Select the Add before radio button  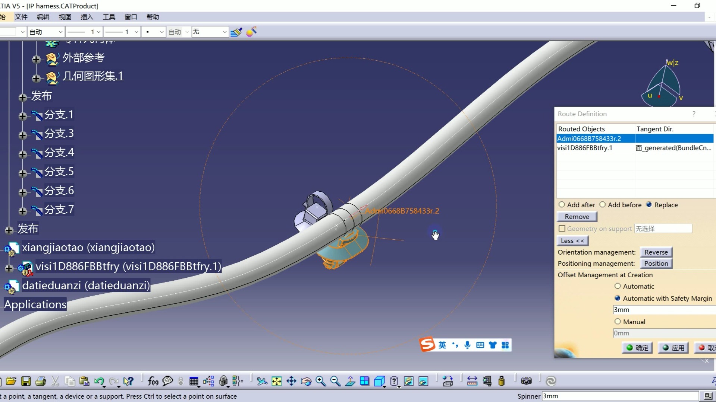coord(602,205)
